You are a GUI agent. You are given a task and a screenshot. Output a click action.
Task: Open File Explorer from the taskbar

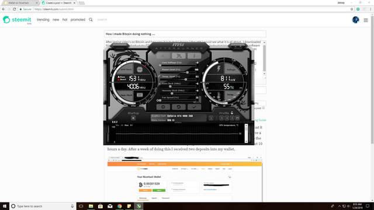[x=91, y=206]
